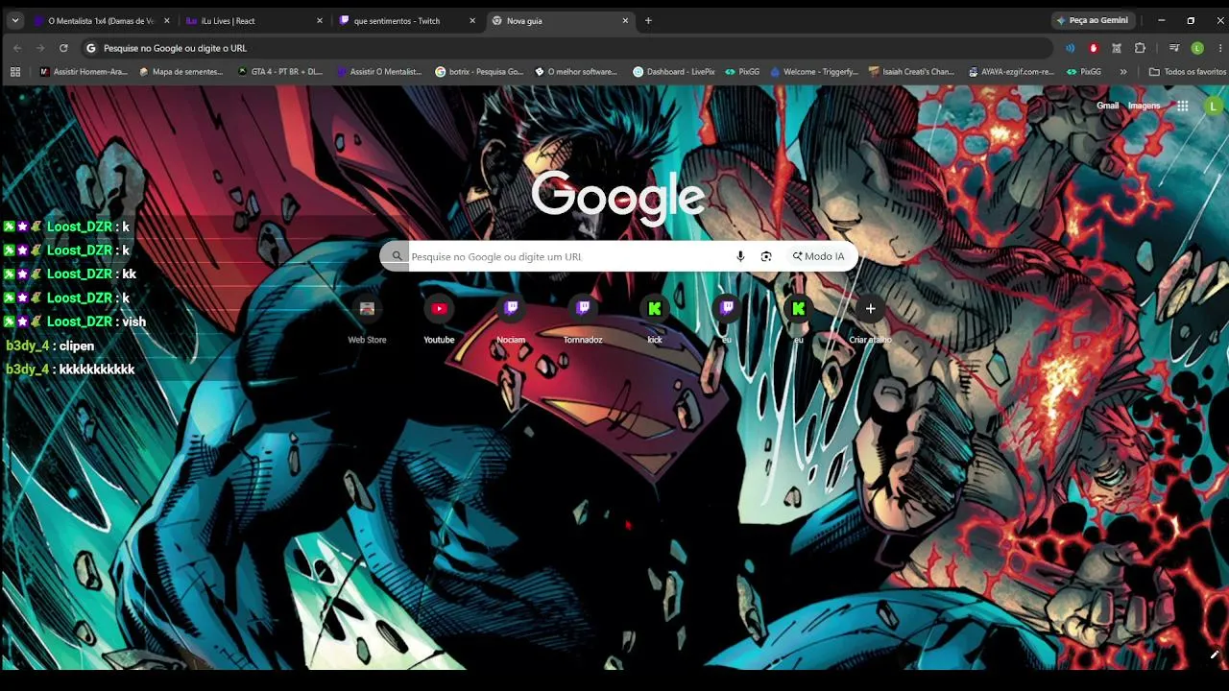Open the O melhor software... bookmark
Viewport: 1229px width, 691px height.
[576, 72]
